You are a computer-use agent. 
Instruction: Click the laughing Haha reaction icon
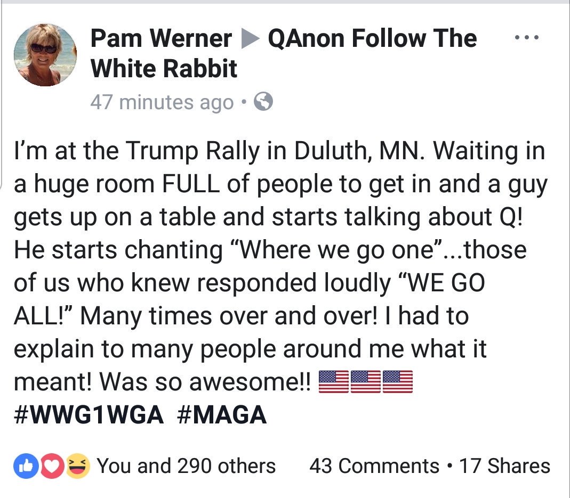click(x=77, y=466)
